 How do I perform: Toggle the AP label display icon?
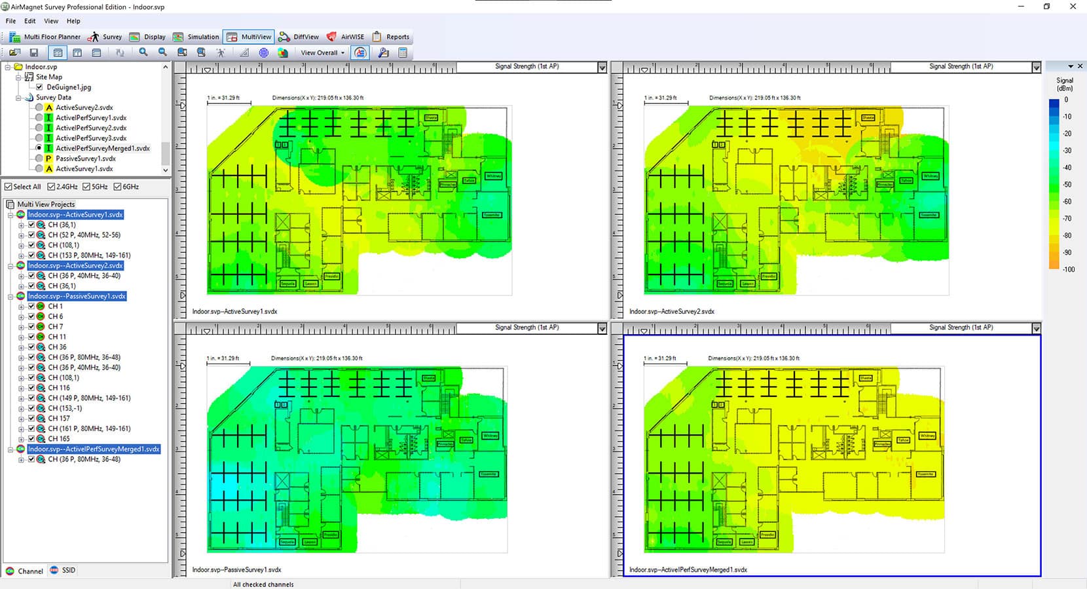pyautogui.click(x=360, y=52)
